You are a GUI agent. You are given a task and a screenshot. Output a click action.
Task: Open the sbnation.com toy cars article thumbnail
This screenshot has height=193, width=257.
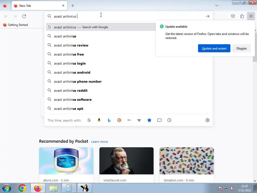pyautogui.click(x=187, y=161)
